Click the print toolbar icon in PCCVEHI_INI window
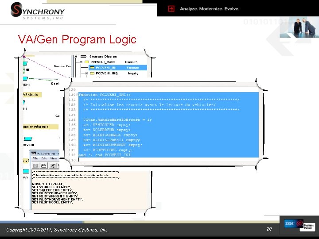 click(43, 166)
